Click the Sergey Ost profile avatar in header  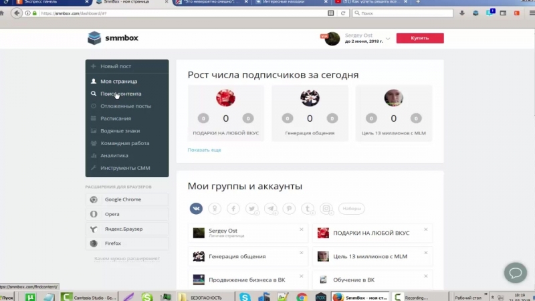point(332,39)
